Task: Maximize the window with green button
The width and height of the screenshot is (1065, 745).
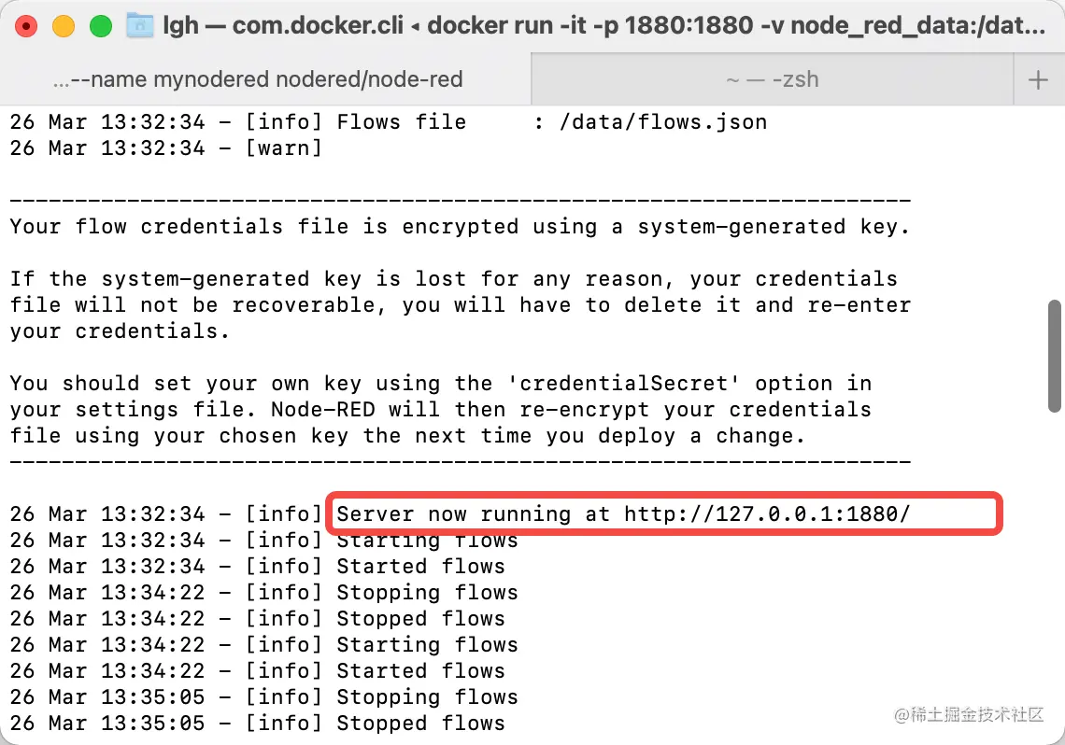Action: click(101, 26)
